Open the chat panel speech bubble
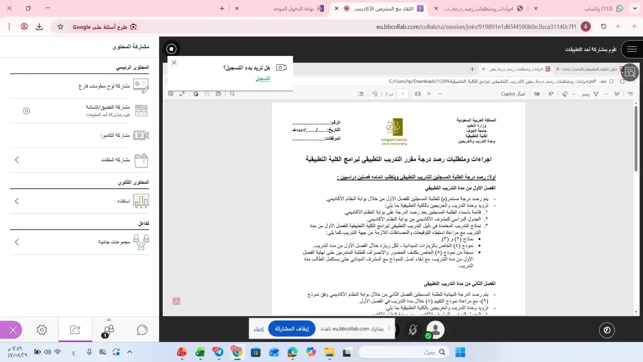The width and height of the screenshot is (643, 362). coord(142,330)
